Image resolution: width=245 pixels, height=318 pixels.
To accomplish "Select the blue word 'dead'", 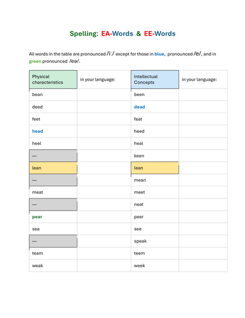I will tap(140, 107).
